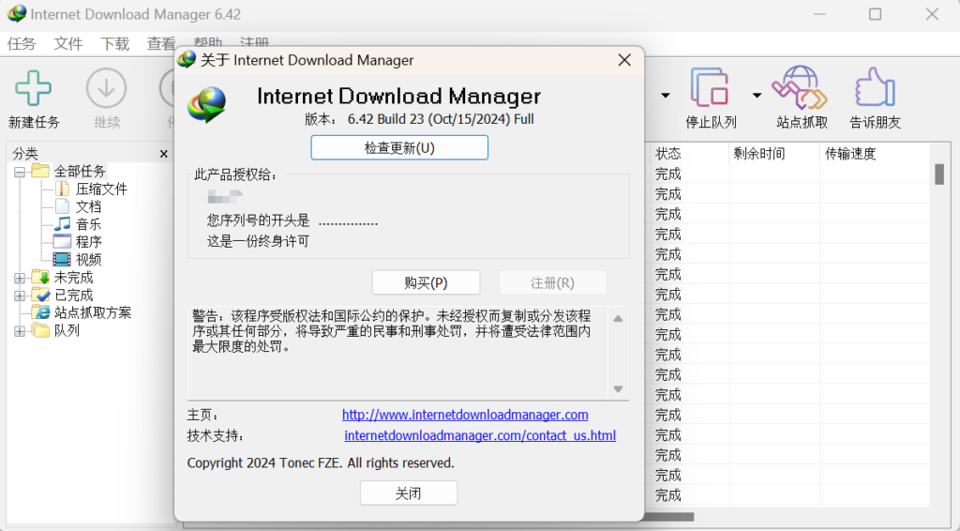The width and height of the screenshot is (960, 531).
Task: Select the 压缩文件 category icon
Action: (x=62, y=189)
